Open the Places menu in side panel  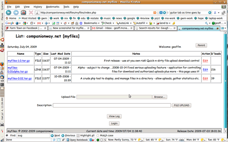pos(2,17)
